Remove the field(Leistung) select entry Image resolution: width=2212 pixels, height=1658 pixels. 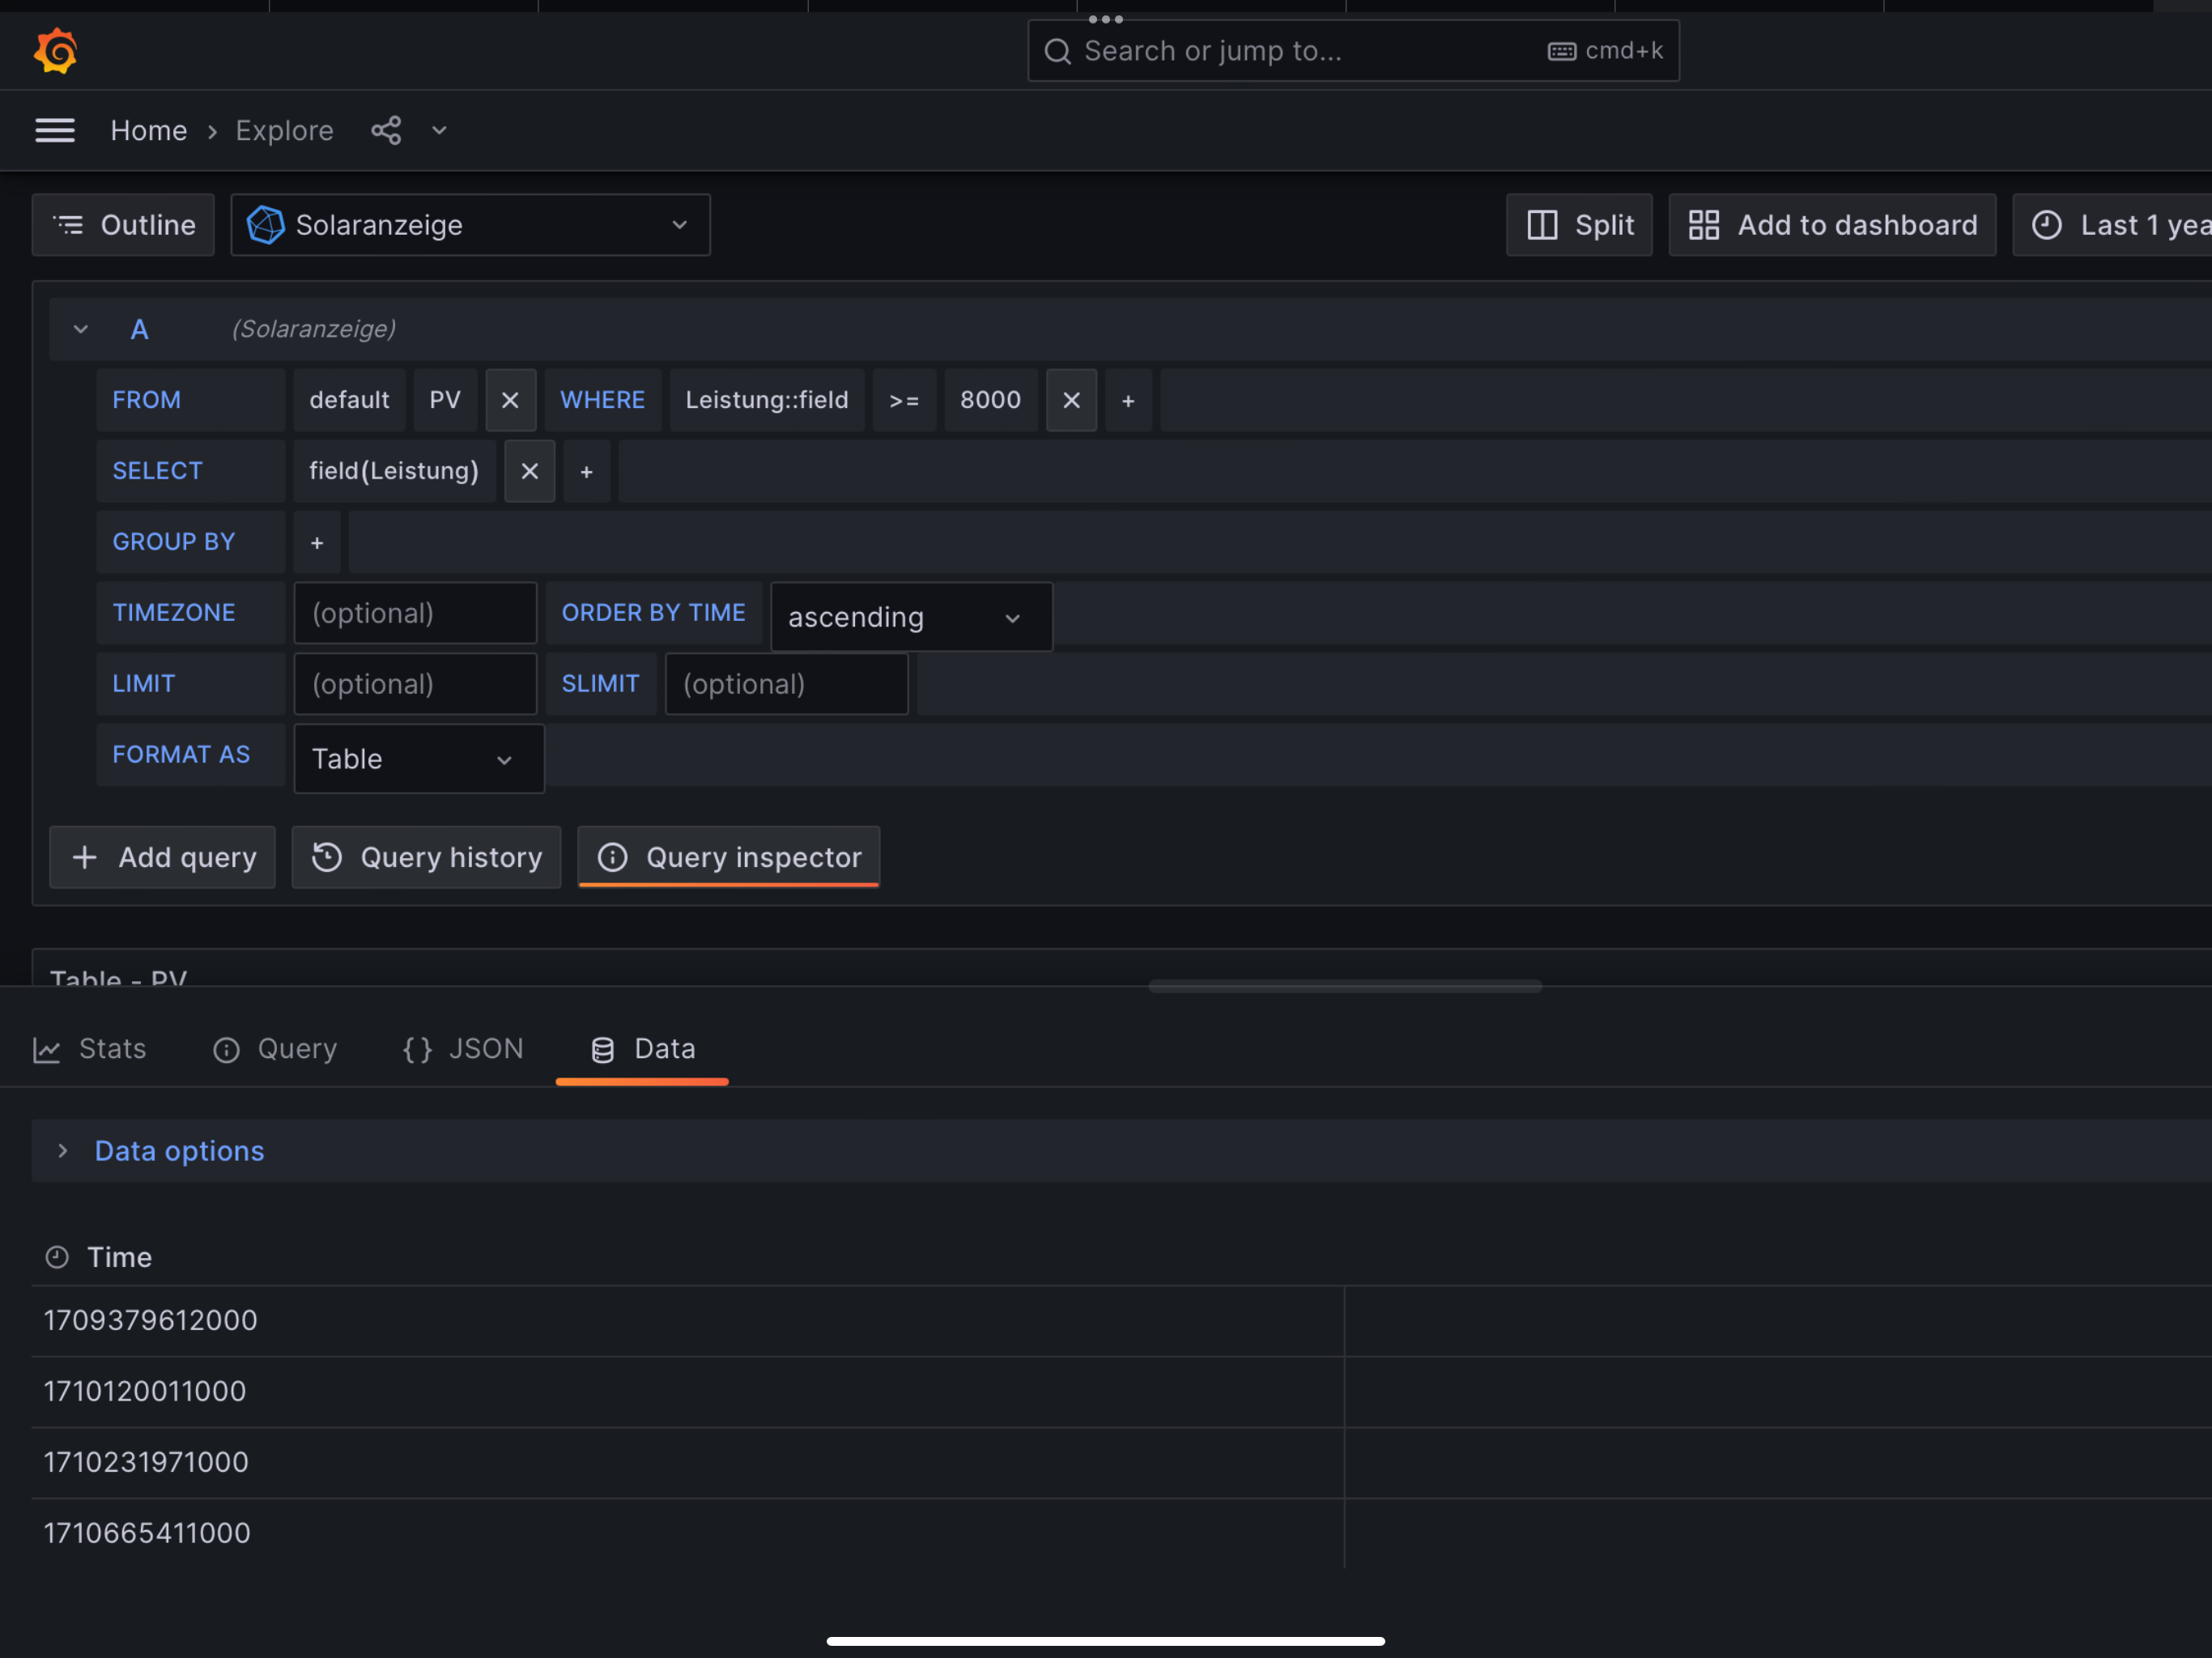[530, 471]
